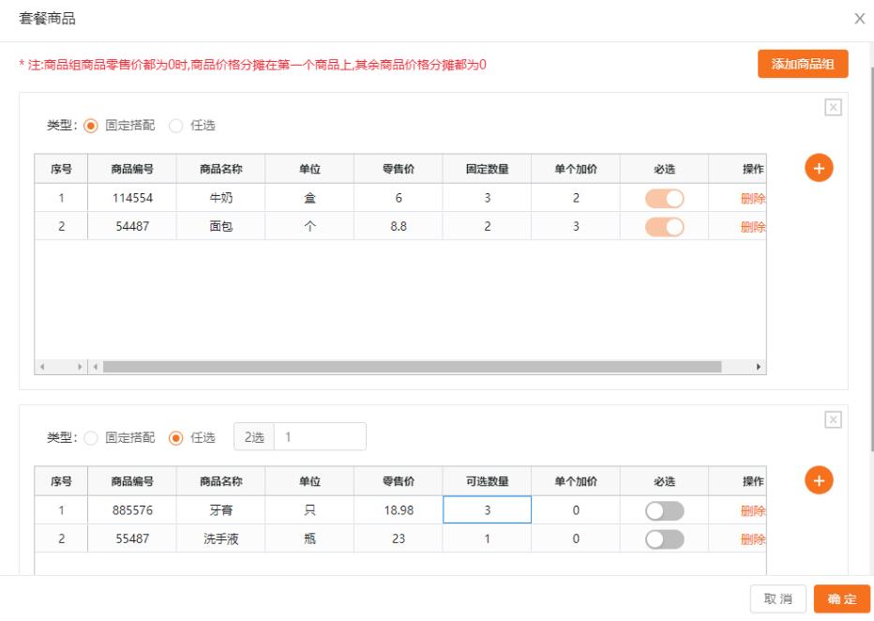Click 单个加价 cell for 牛奶

tap(576, 198)
